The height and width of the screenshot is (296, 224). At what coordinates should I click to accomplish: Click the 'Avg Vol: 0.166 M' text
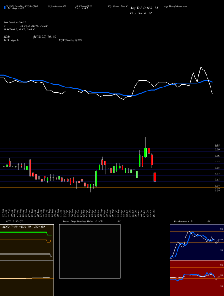pyautogui.click(x=144, y=8)
